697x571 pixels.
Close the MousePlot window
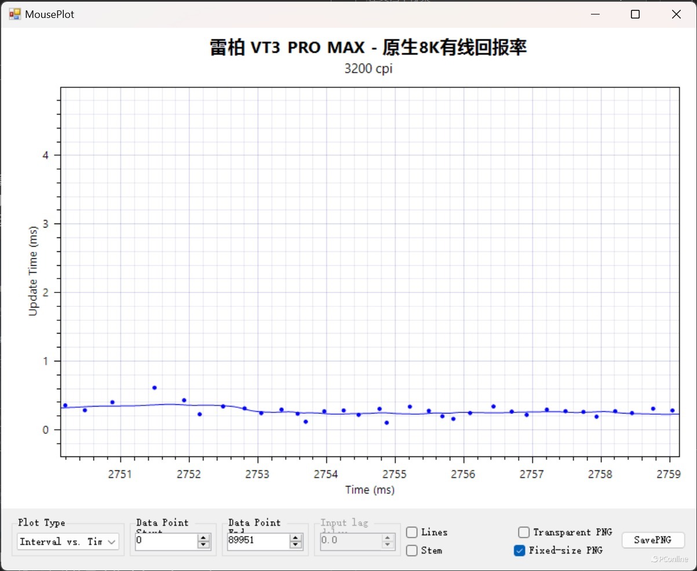676,14
